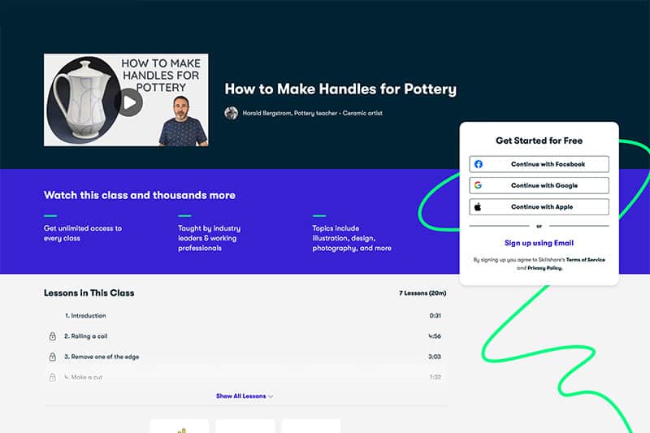
Task: Continue with Google sign-up
Action: point(539,185)
